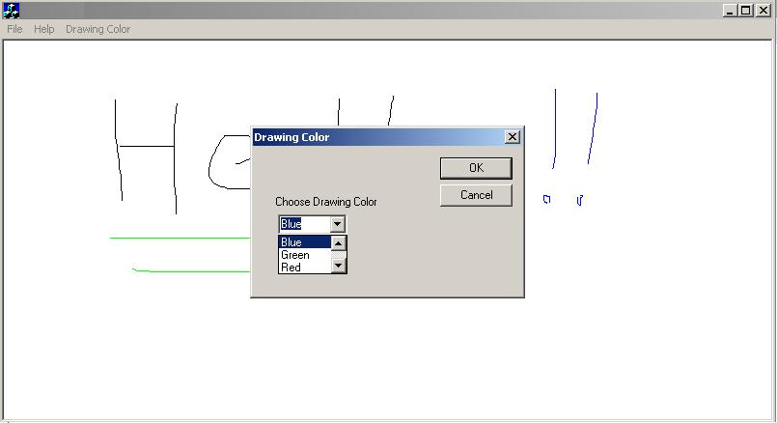Click the Choose Drawing Color label
The image size is (777, 423).
coord(326,202)
